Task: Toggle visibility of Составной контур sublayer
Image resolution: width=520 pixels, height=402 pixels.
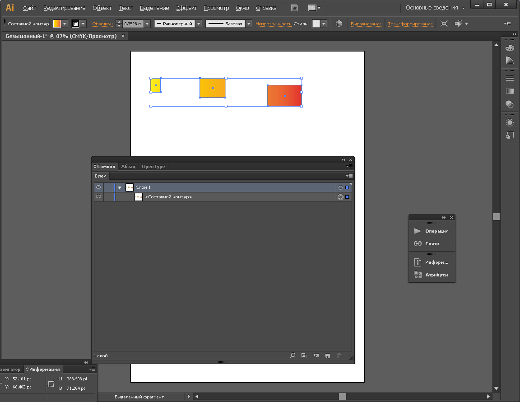Action: (98, 197)
